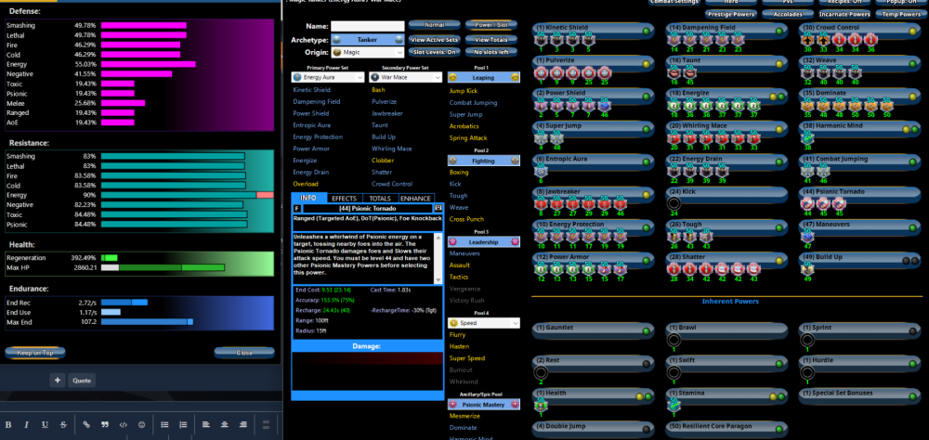Switch to the EFFECTS tab

tap(344, 198)
